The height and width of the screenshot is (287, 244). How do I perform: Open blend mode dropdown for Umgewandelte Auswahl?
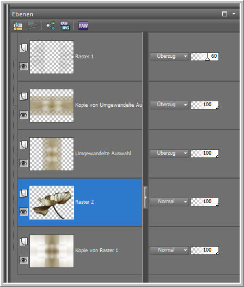[169, 154]
